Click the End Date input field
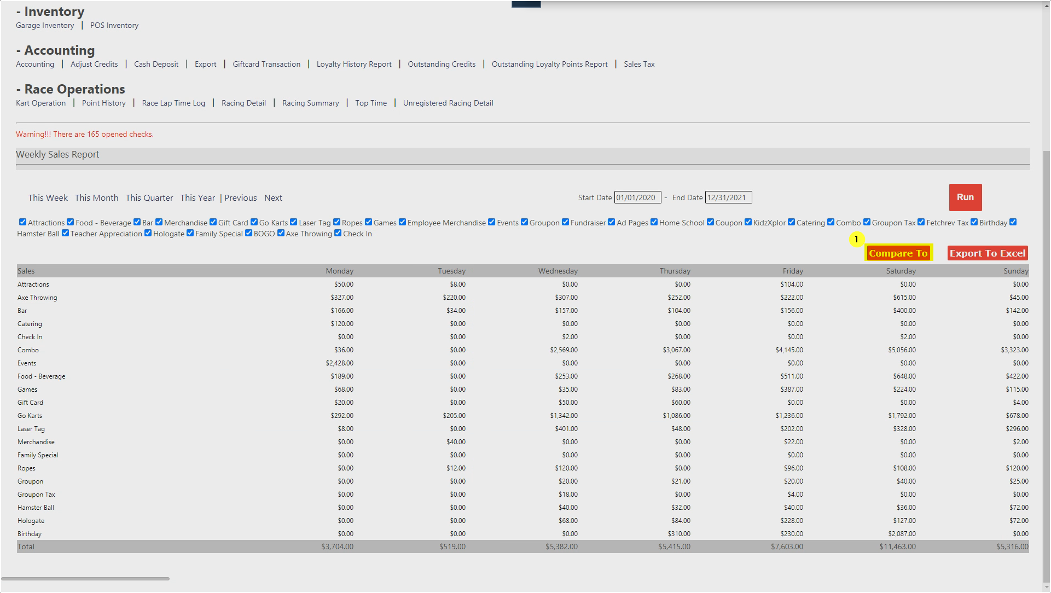1051x593 pixels. coord(728,197)
